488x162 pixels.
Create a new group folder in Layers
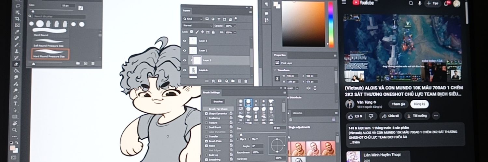pos(233,81)
